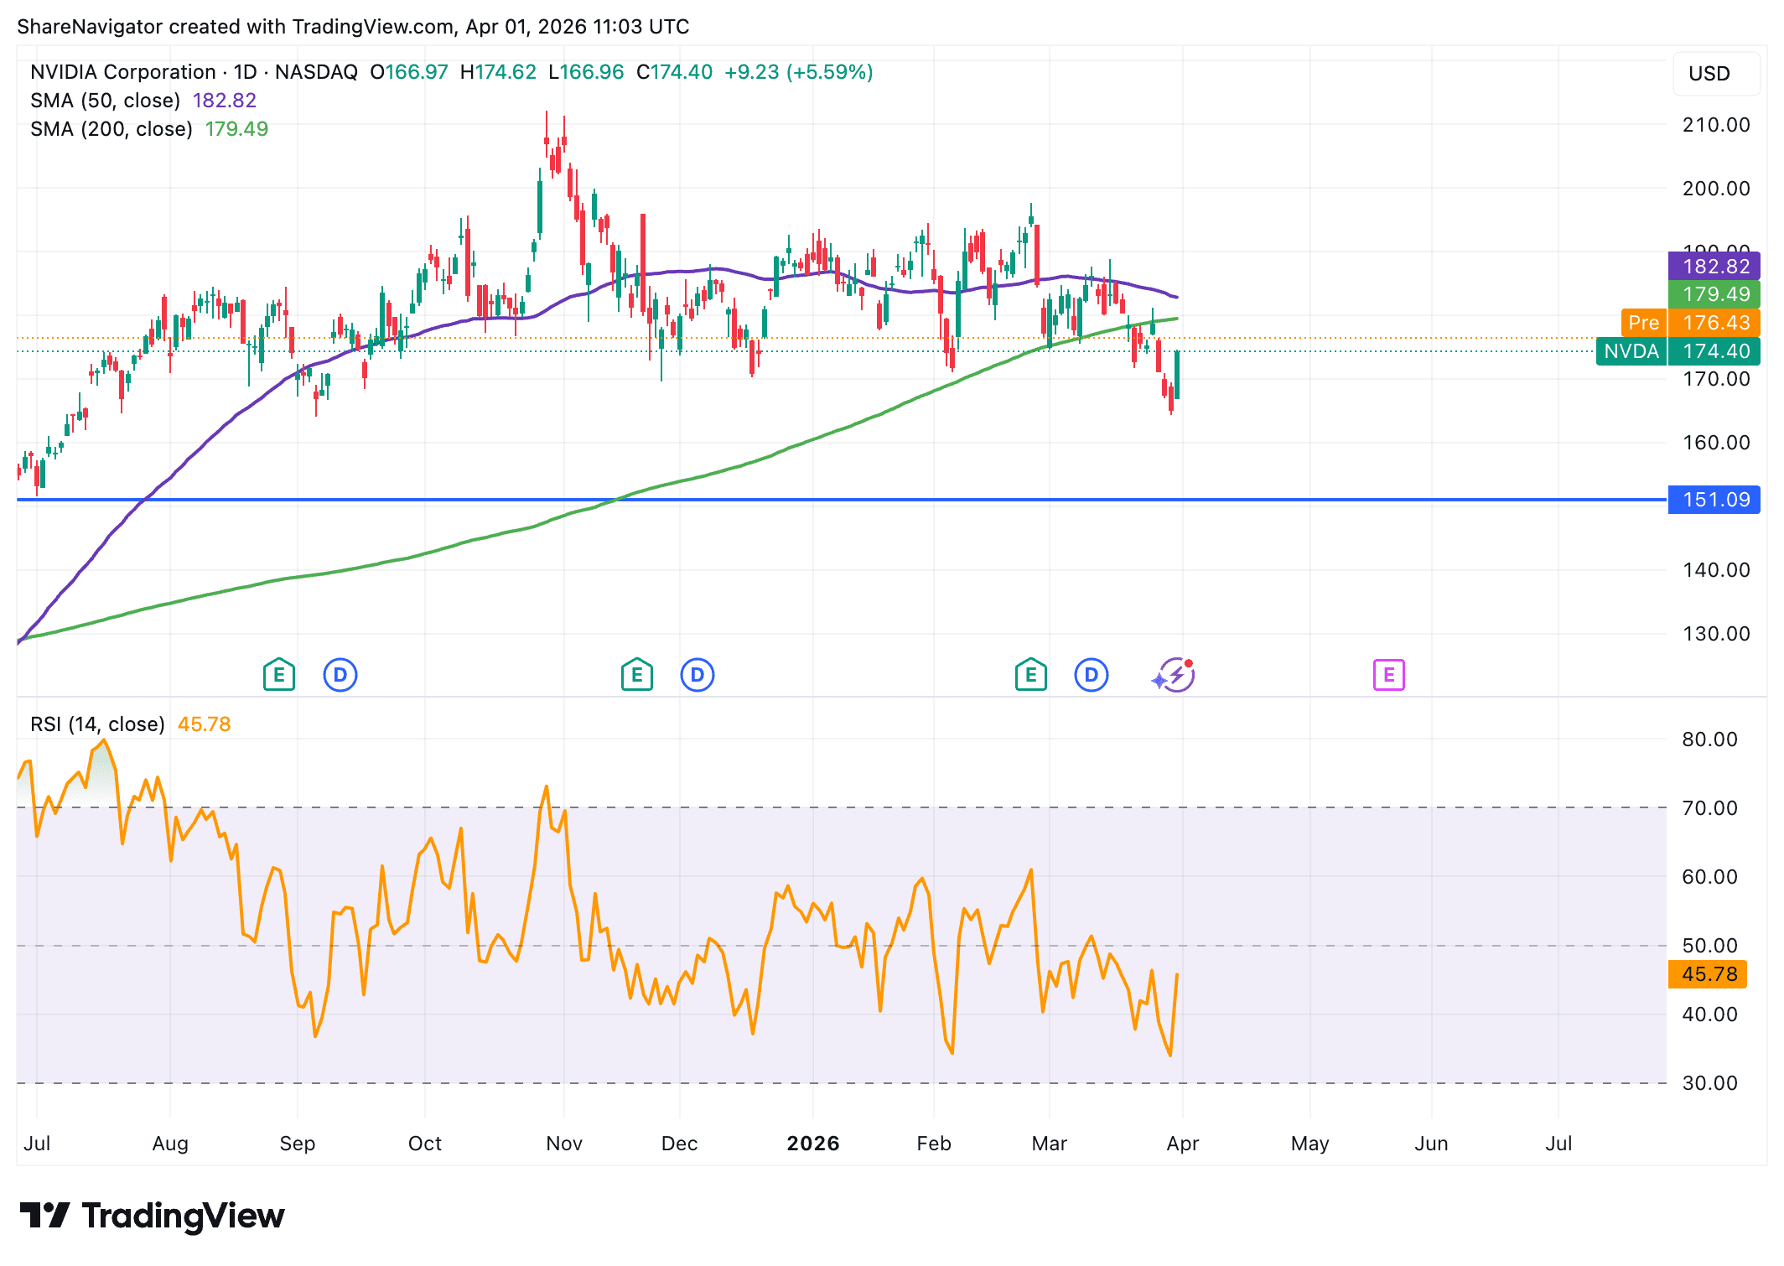Click the September dividend D marker

340,675
